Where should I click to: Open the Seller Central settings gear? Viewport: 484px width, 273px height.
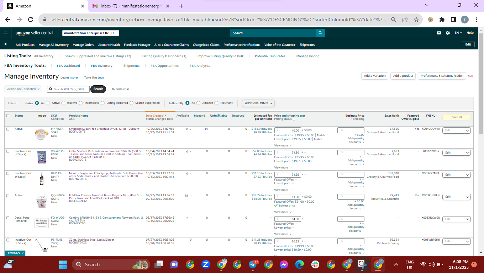click(x=448, y=33)
